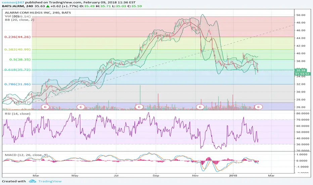Click the Nov label on the time axis

pyautogui.click(x=195, y=176)
